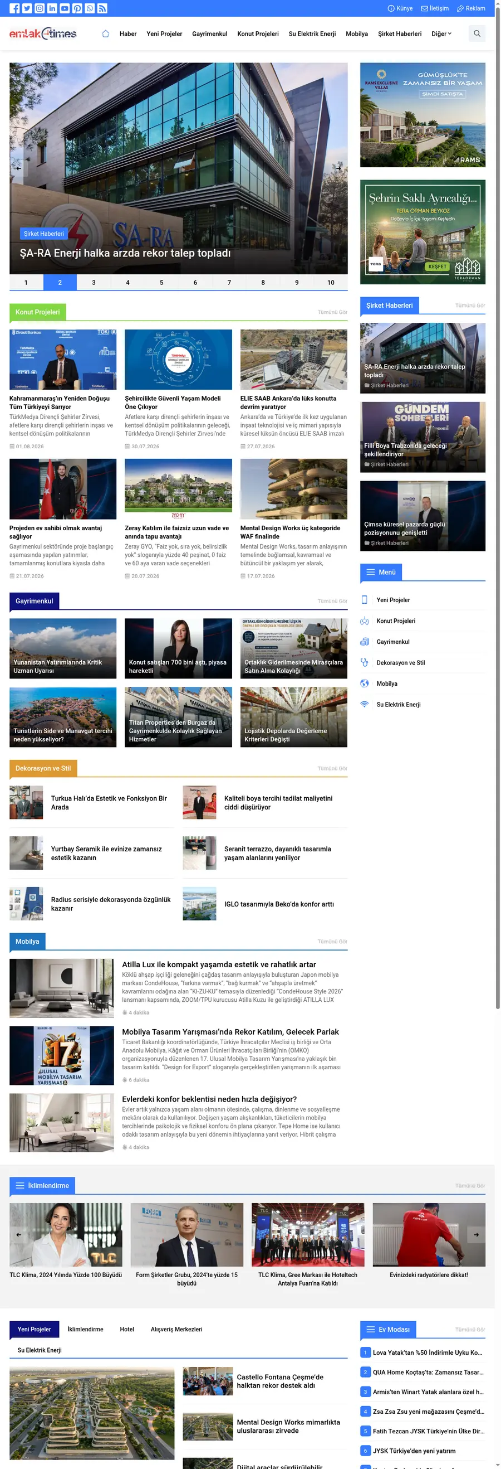Click the stethoscope icon beside Dekorasyon ve Stil

pyautogui.click(x=365, y=663)
